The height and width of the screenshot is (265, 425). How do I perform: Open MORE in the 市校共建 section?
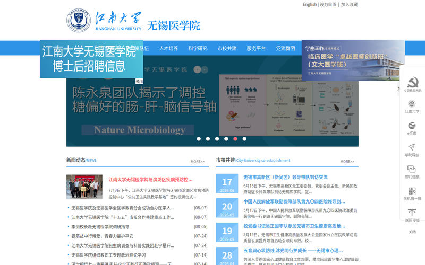347,162
